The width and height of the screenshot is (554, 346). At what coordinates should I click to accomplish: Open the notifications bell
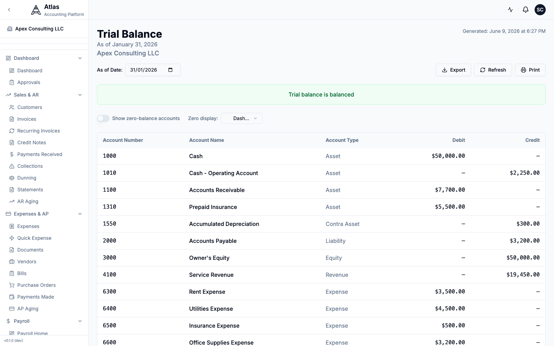[526, 10]
